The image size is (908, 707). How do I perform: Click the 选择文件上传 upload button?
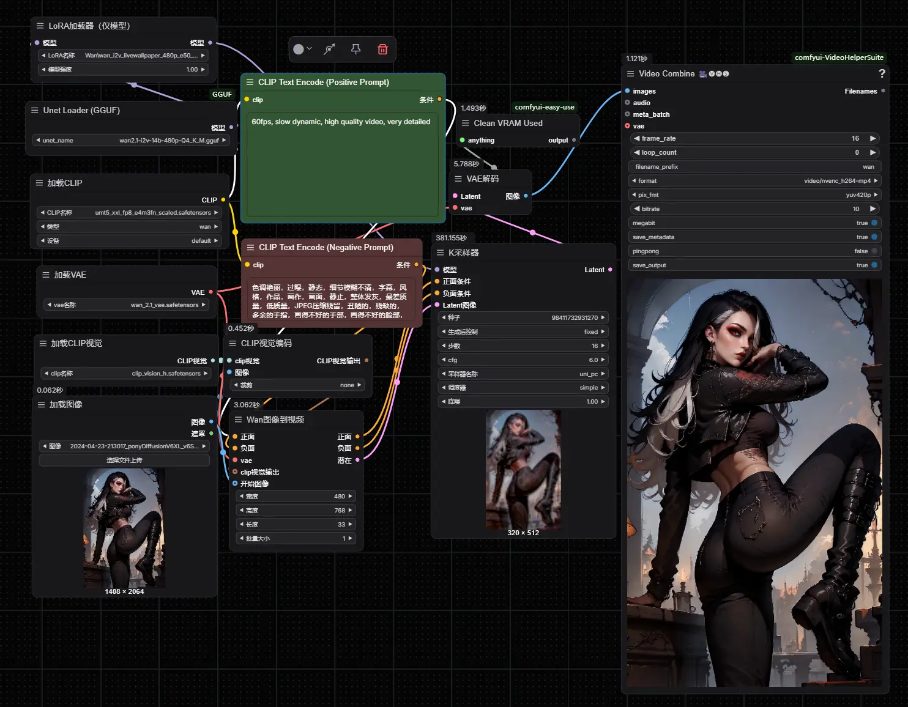[124, 461]
